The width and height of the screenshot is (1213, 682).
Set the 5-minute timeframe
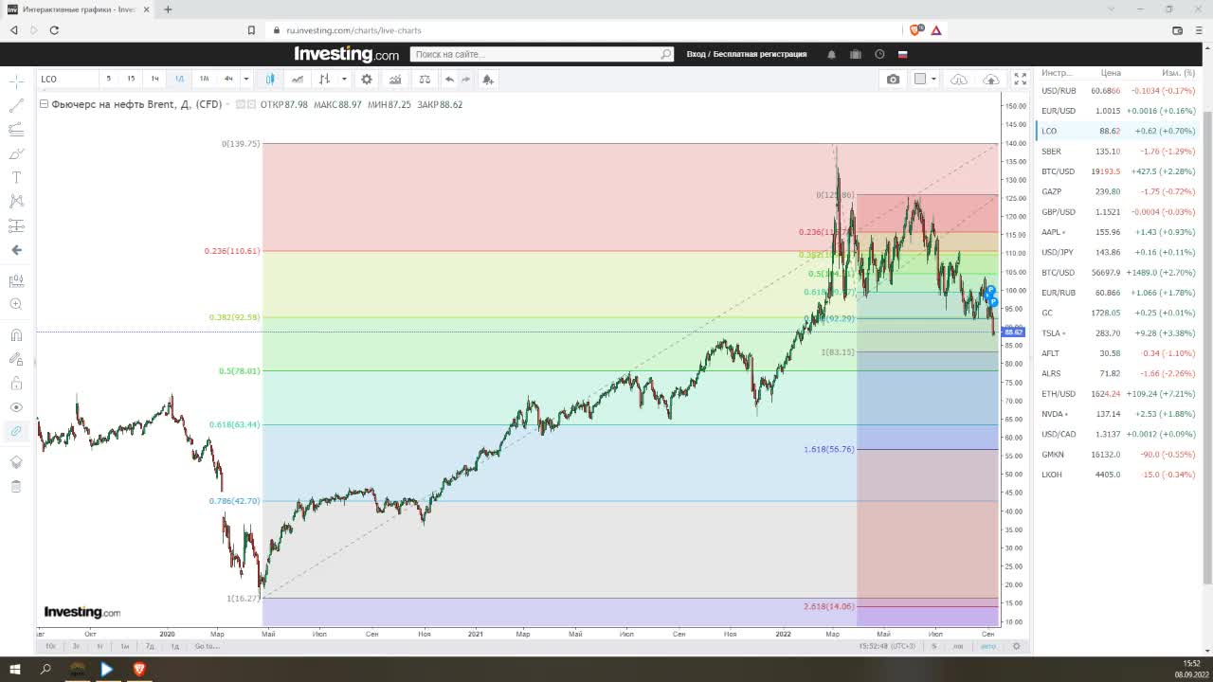coord(108,80)
